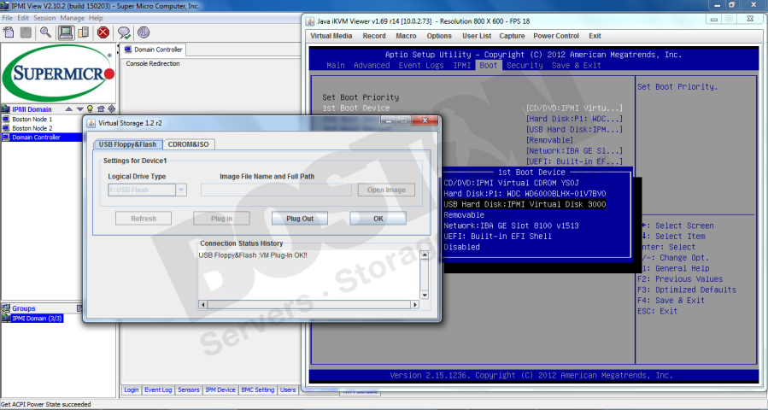
Task: Open the Edit menu in IPMI View
Action: point(23,18)
